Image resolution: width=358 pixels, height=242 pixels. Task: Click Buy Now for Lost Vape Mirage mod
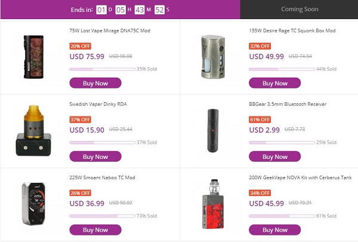pos(95,83)
